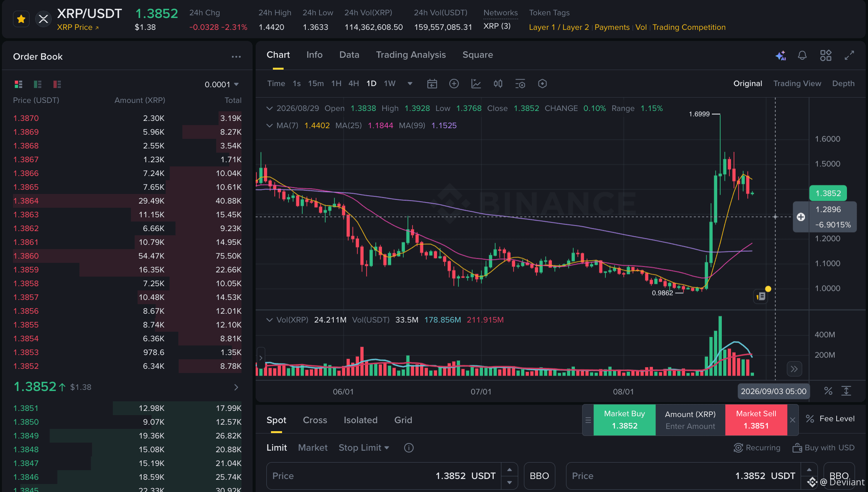Select the 1W interval
This screenshot has height=492, width=868.
(x=390, y=83)
